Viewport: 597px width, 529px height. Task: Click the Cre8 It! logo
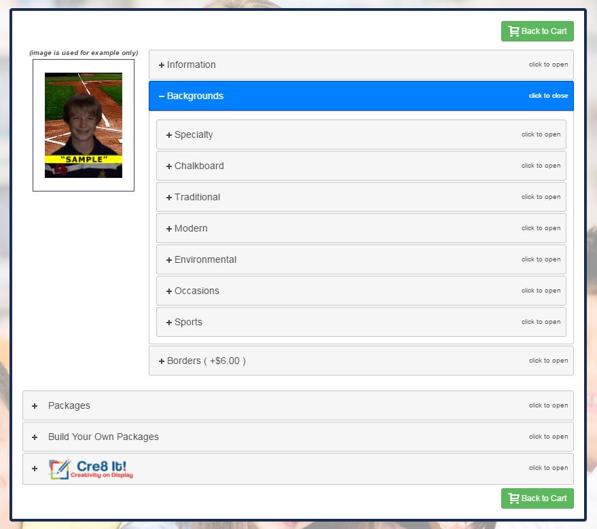point(91,469)
